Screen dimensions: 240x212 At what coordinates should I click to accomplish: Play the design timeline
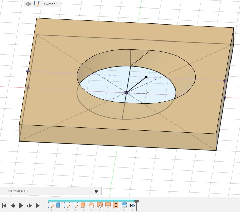(21, 206)
